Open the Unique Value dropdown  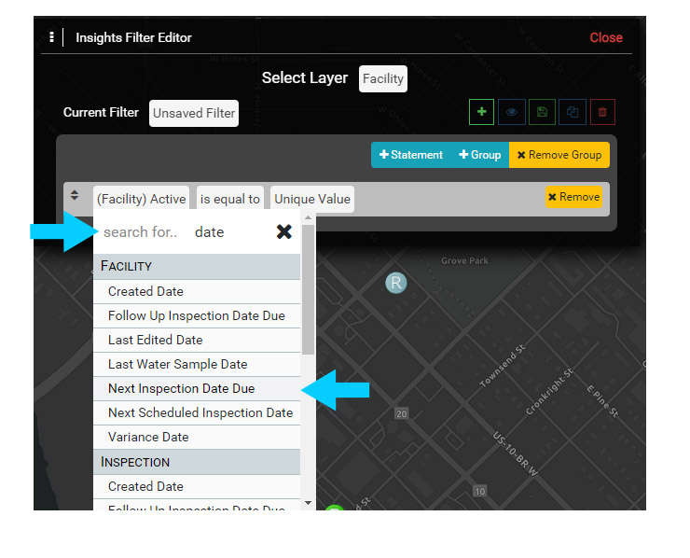[312, 199]
